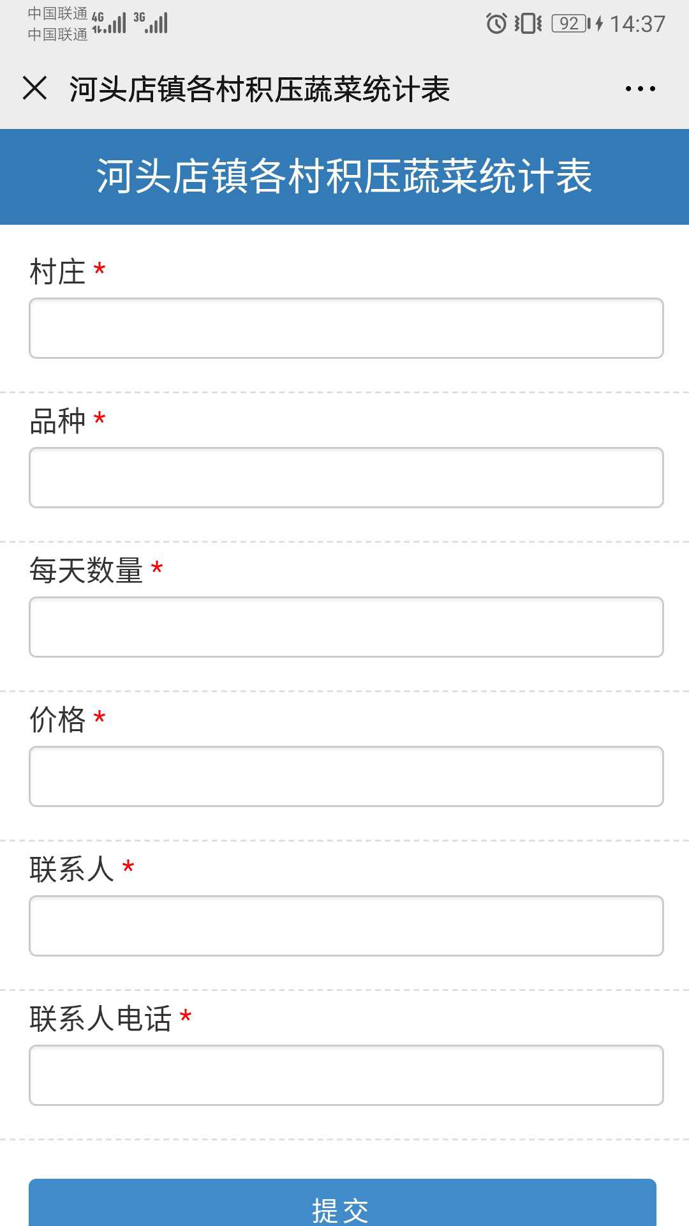689x1226 pixels.
Task: Tap the 4G signal strength icon
Action: (x=110, y=23)
